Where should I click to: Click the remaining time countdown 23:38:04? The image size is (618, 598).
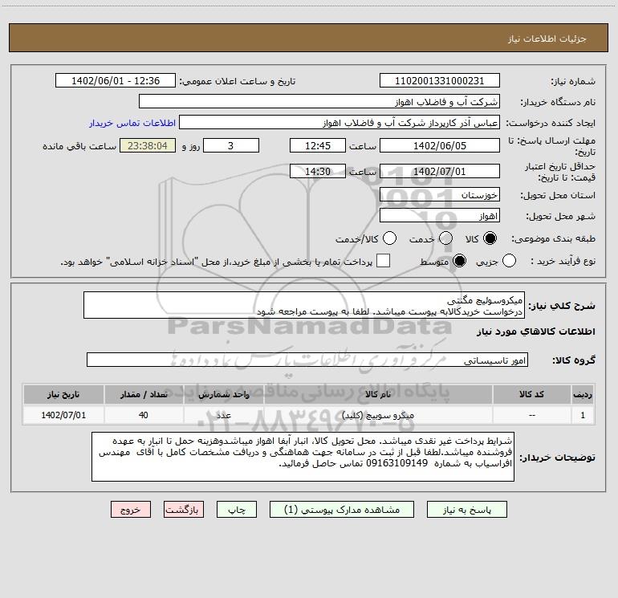coord(148,145)
